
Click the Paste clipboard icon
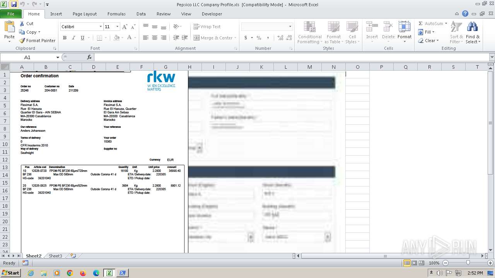coord(9,27)
